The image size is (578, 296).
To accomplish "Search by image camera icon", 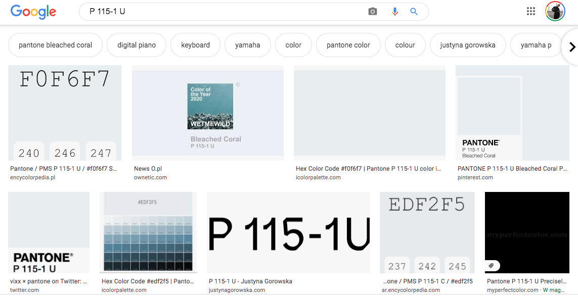I will pos(373,12).
